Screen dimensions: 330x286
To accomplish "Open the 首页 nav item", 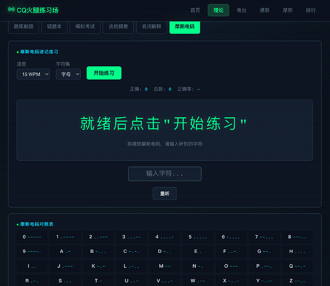I will tap(195, 10).
